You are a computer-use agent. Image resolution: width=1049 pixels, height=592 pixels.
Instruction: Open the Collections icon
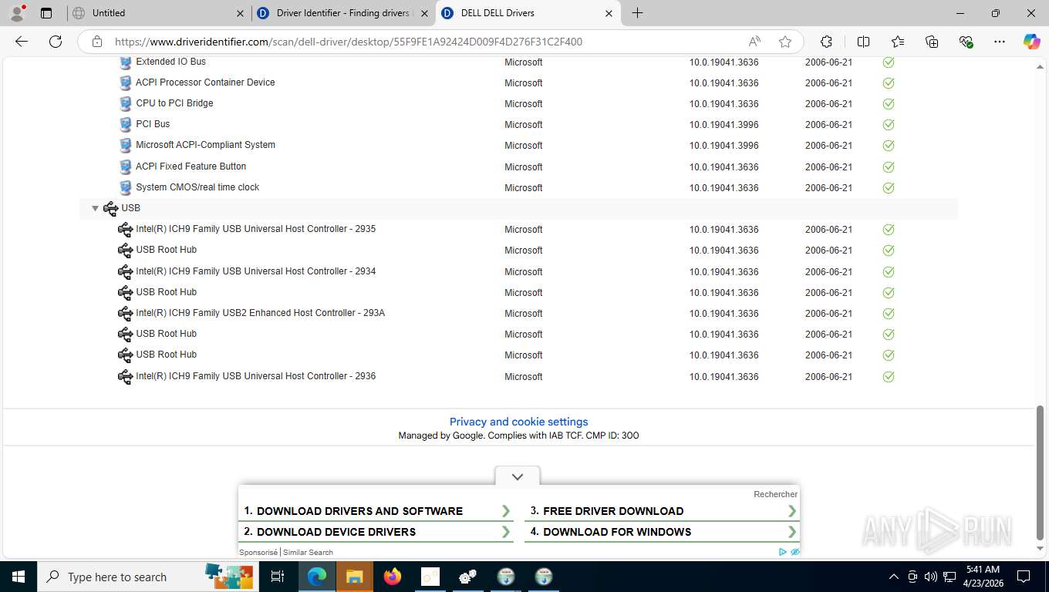(x=932, y=42)
